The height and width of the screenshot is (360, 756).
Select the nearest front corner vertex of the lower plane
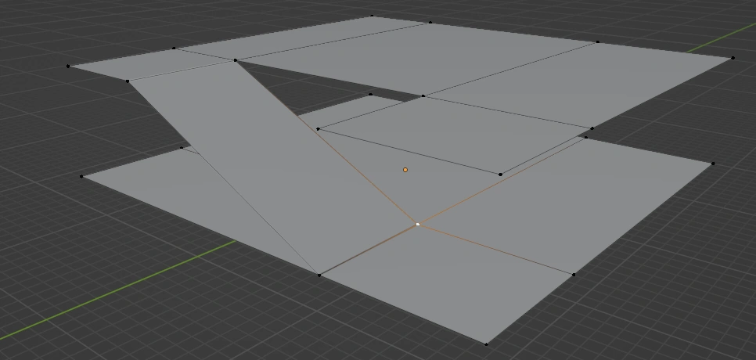486,344
